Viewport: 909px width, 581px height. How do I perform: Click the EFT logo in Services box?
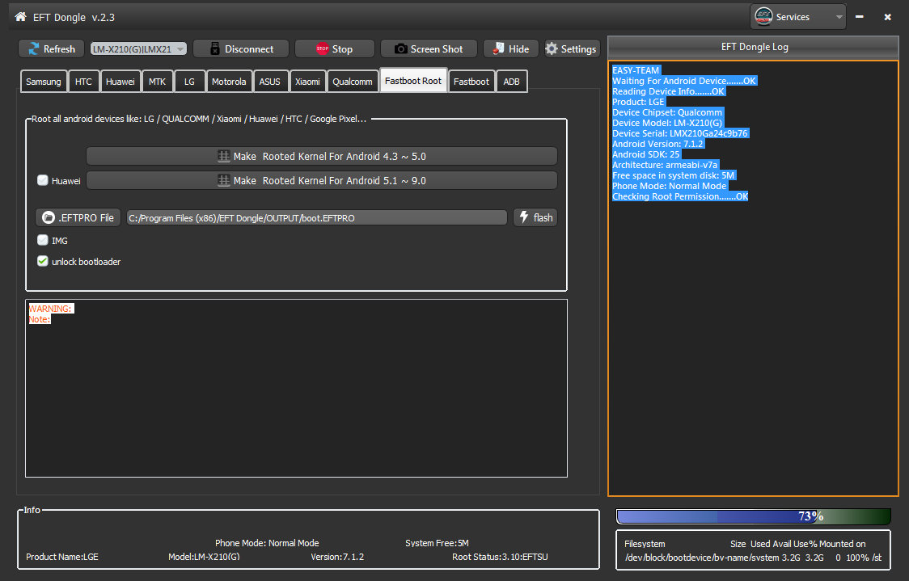[763, 17]
